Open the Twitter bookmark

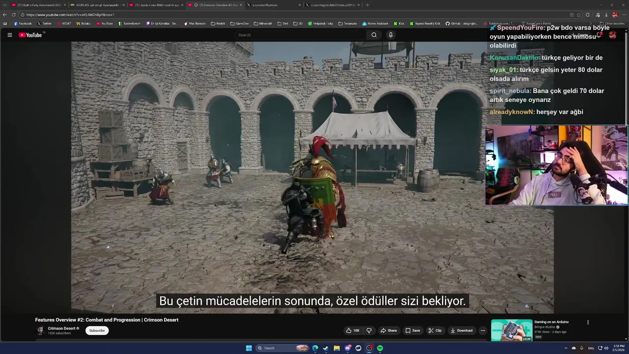click(x=44, y=24)
